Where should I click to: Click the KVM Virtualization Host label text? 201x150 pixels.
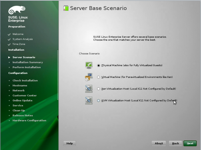(x=139, y=101)
